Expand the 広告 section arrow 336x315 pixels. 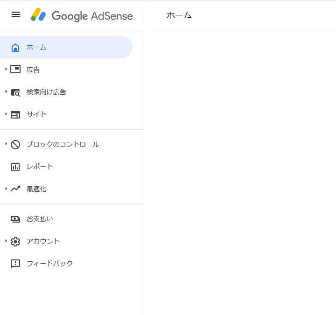click(6, 70)
